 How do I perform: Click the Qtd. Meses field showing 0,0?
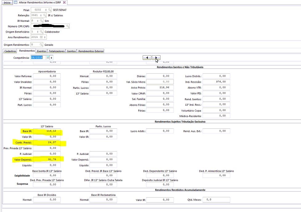216,199
